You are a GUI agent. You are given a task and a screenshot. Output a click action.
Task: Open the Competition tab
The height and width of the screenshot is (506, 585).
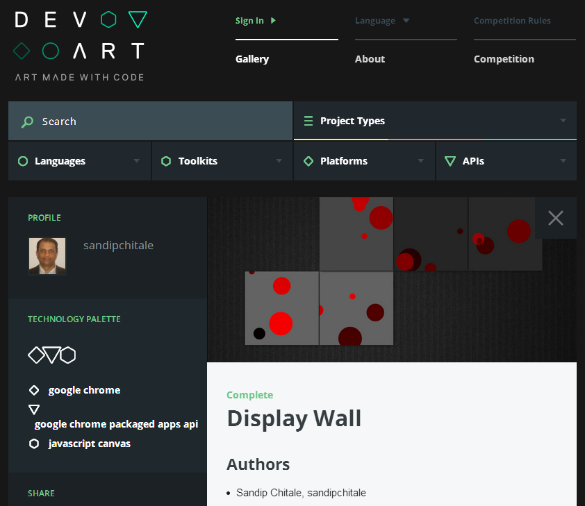pyautogui.click(x=504, y=59)
